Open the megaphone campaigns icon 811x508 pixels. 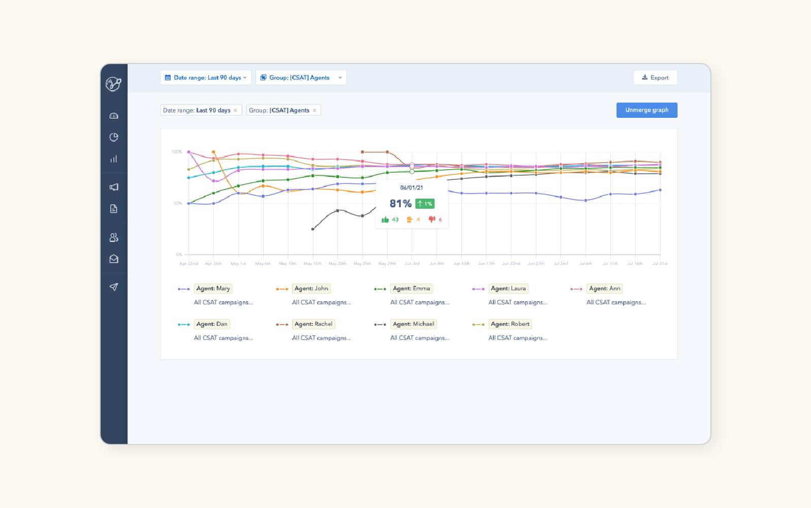[114, 187]
